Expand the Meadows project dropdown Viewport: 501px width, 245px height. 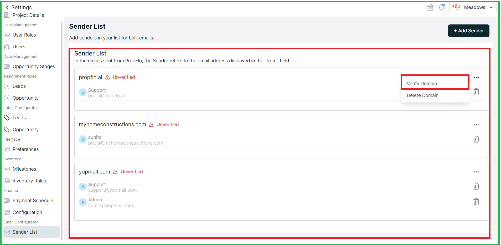click(473, 7)
